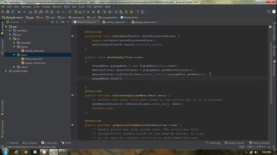Click the Sync Project with Gradle icon
Viewport: 277px width, 155px height.
point(116,12)
